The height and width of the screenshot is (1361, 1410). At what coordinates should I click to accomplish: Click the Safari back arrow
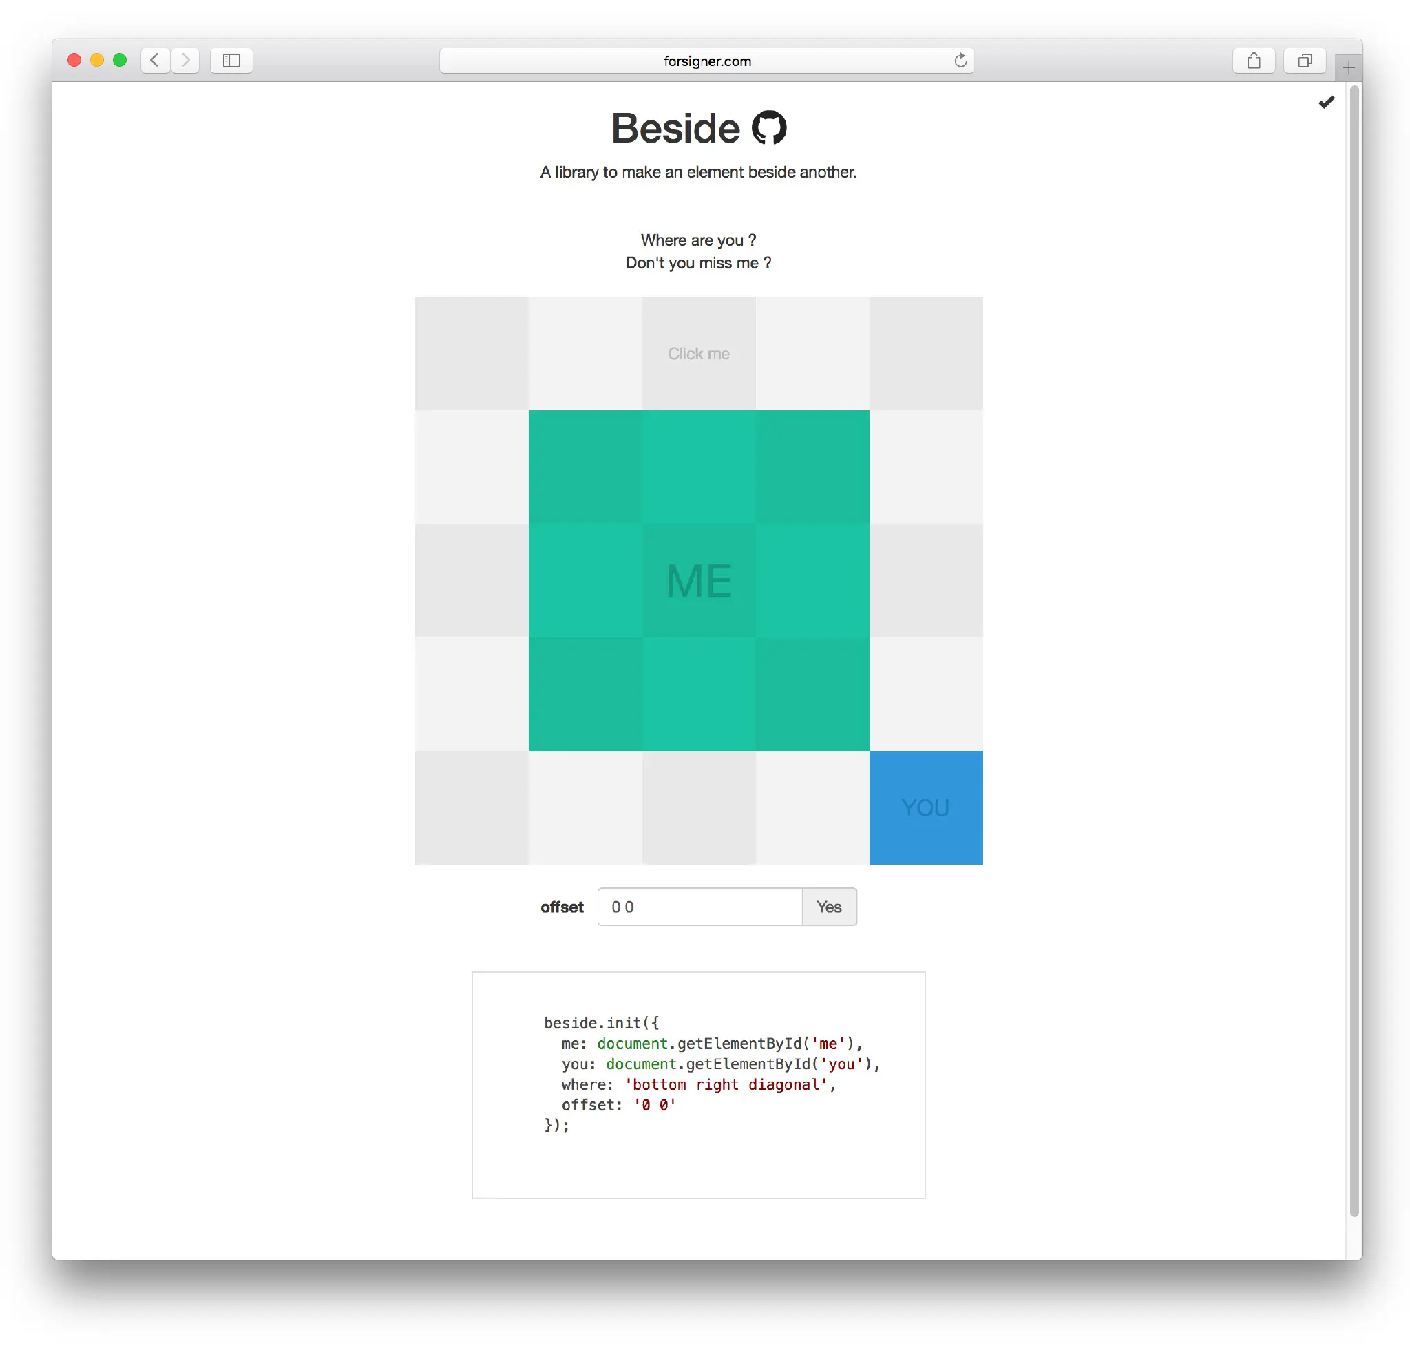[x=155, y=61]
